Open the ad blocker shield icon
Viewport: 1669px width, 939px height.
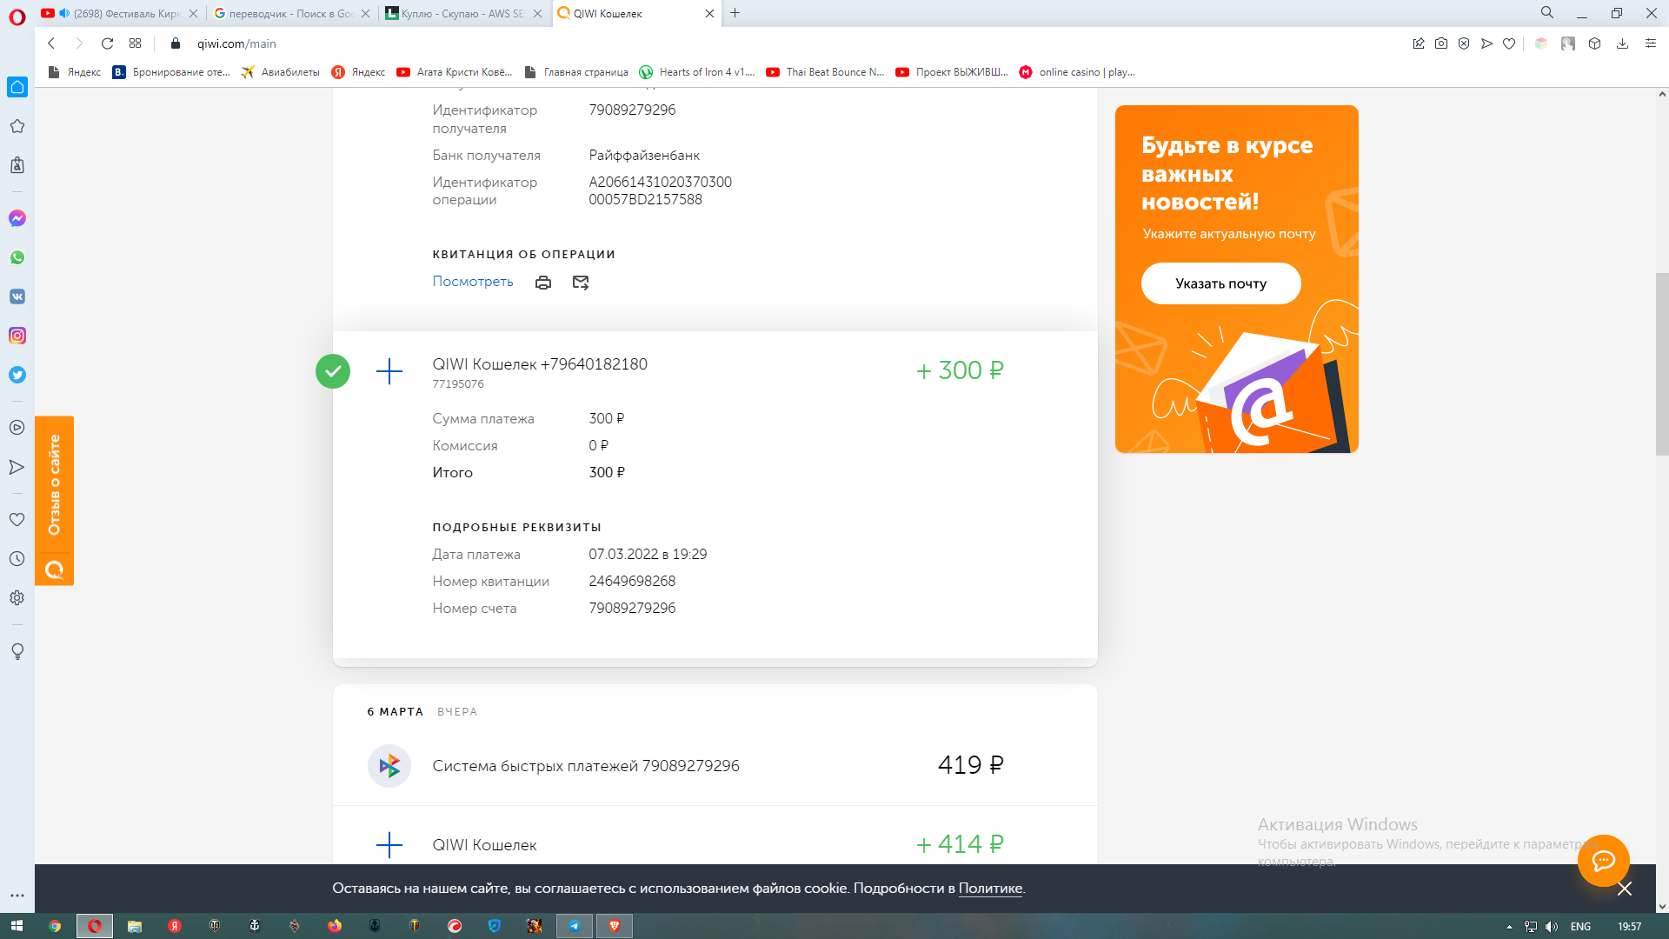(1464, 43)
